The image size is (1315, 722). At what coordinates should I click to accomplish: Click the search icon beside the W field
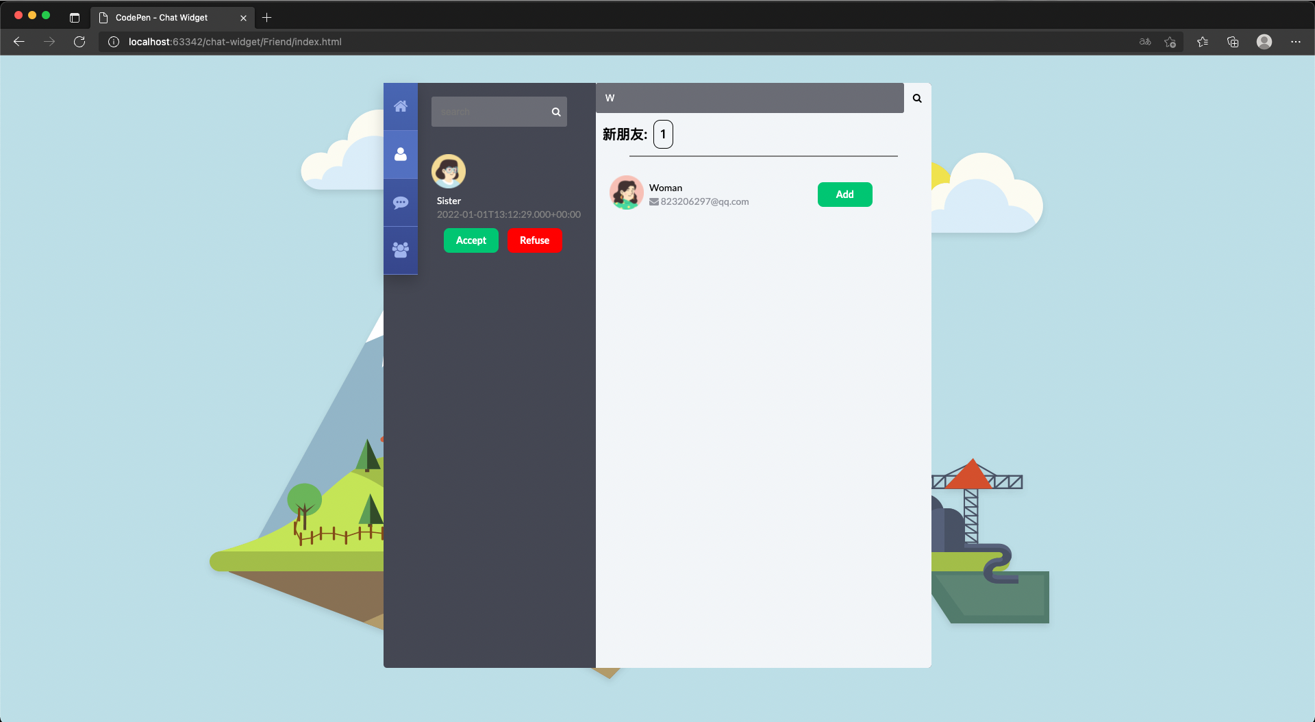[x=917, y=98]
